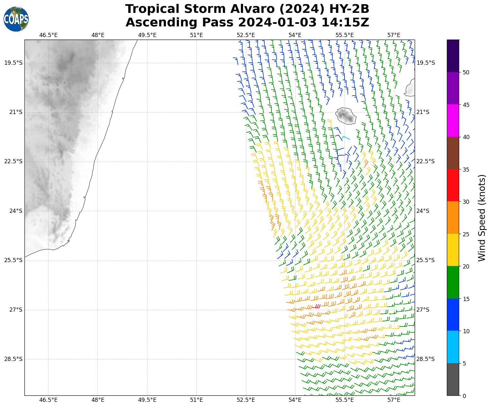491x407 pixels.
Task: Click the green 15–20 knot colorbar band
Action: pyautogui.click(x=453, y=282)
